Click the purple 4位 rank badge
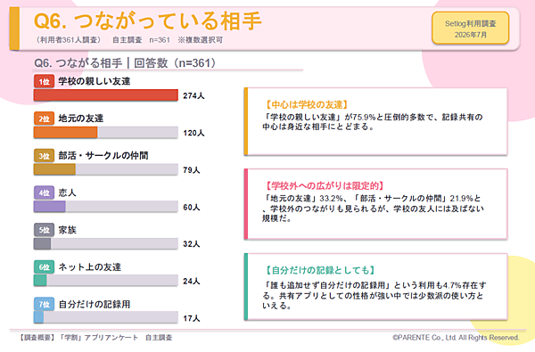The image size is (535, 352). point(44,192)
